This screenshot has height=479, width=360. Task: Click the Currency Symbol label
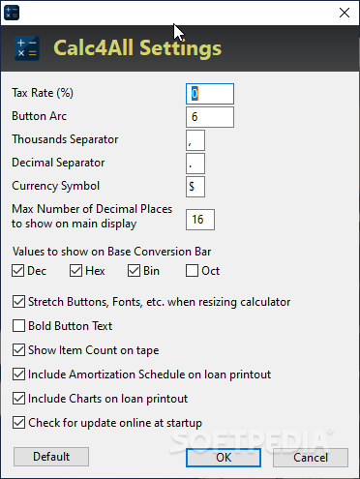[x=56, y=186]
